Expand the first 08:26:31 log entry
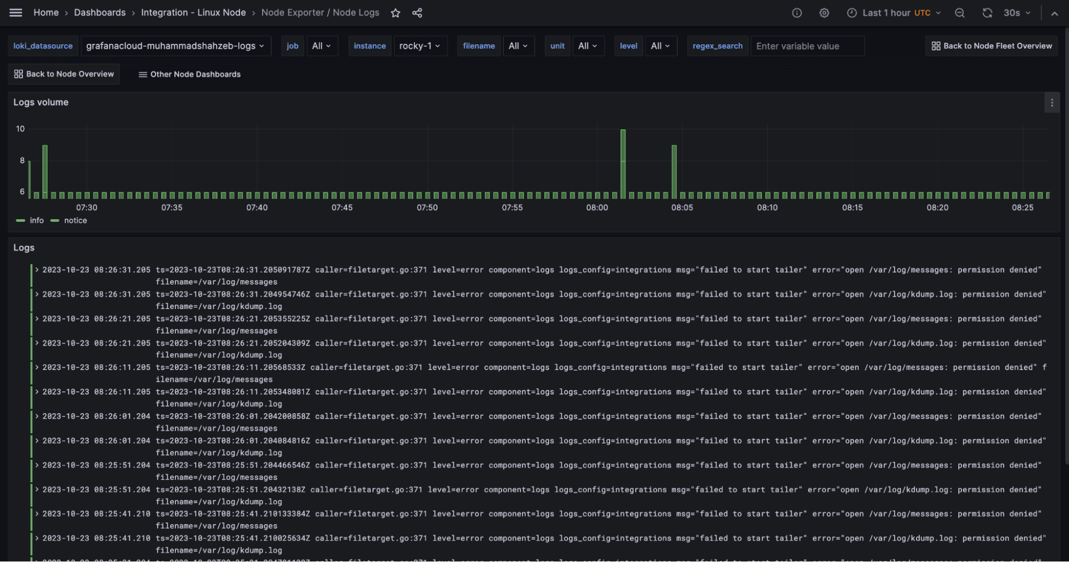Viewport: 1069px width, 562px height. [x=36, y=270]
